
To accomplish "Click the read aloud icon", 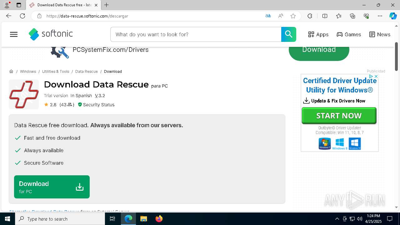I will point(281,16).
